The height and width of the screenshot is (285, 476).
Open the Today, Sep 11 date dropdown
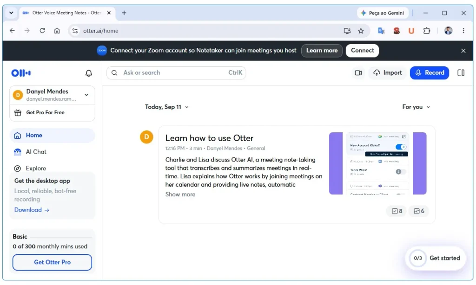(167, 107)
